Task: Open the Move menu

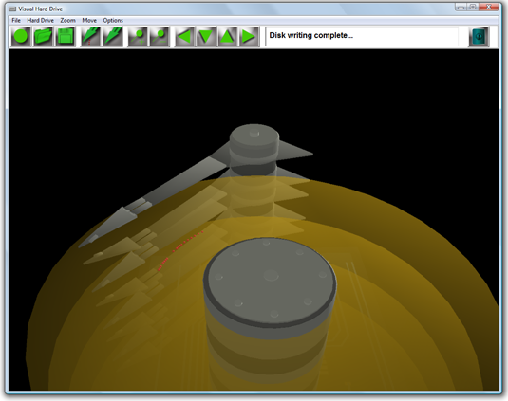Action: (89, 20)
